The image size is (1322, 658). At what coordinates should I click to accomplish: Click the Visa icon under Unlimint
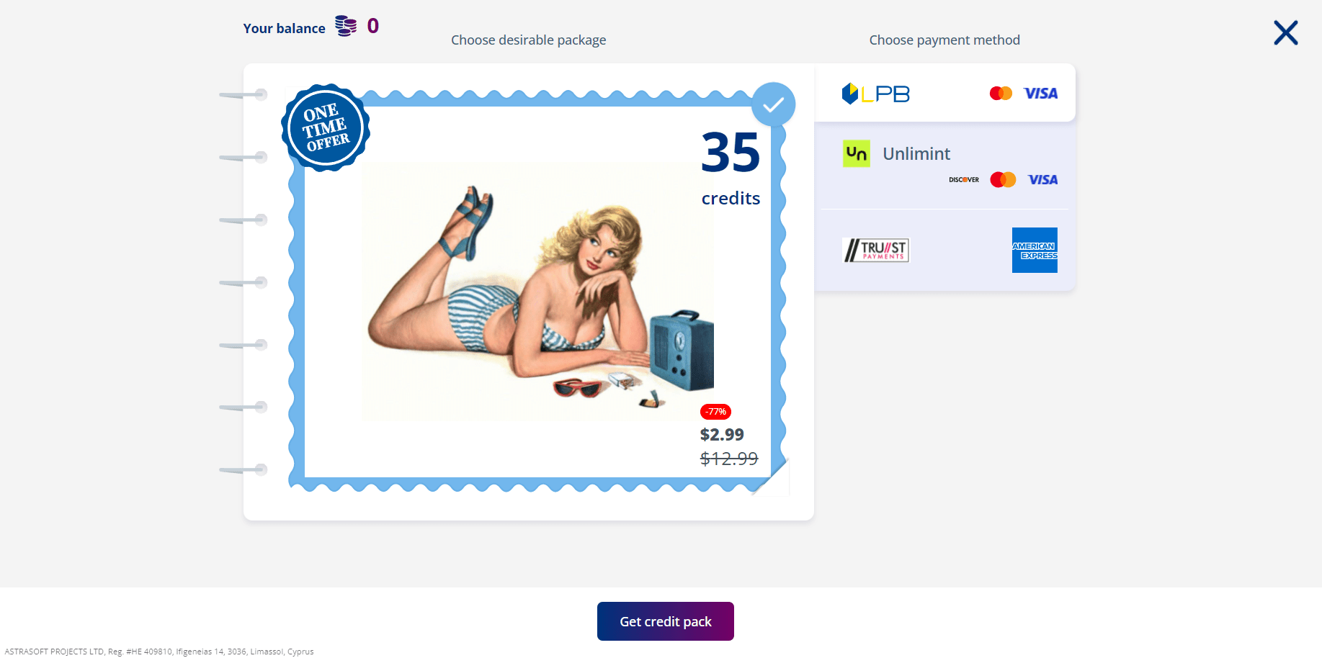[1042, 180]
